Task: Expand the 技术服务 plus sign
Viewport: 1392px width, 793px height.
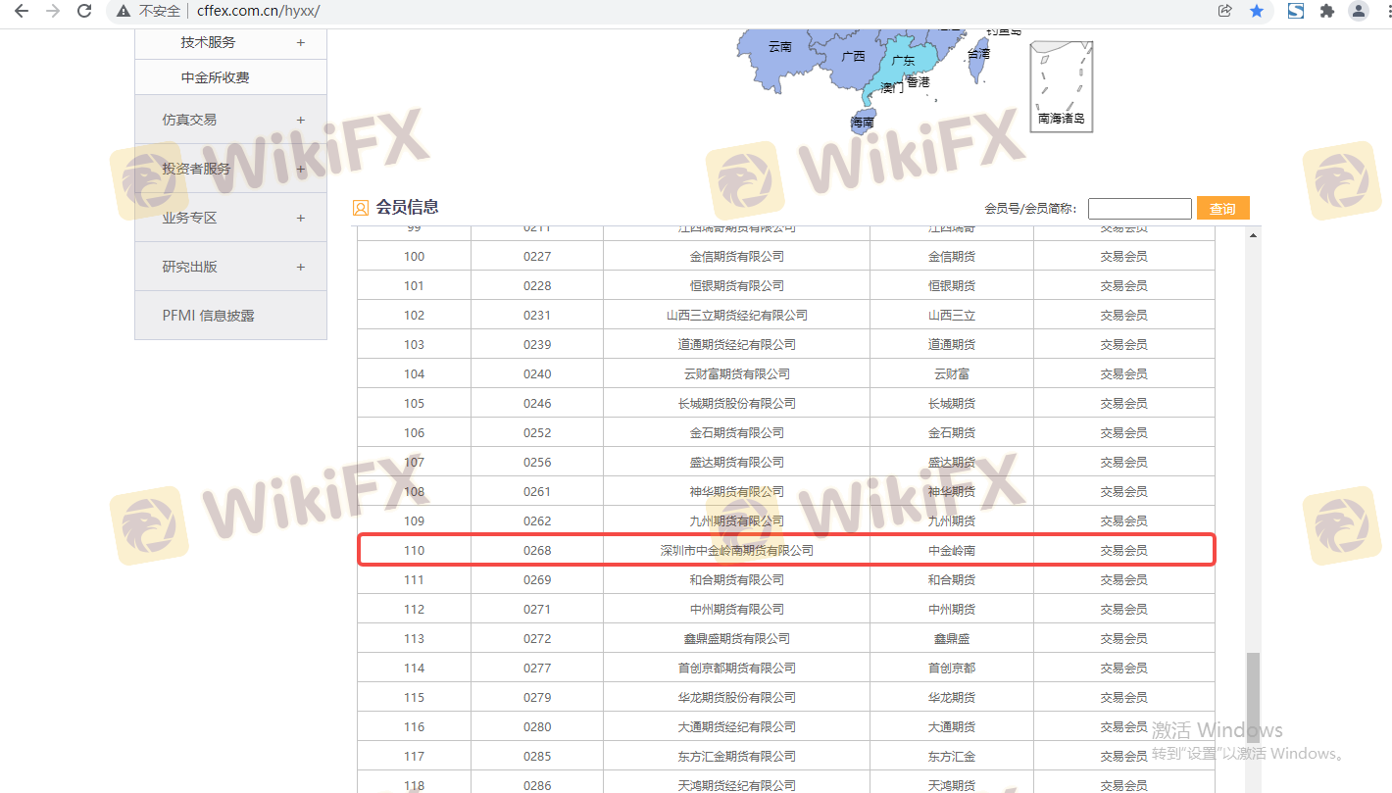Action: [300, 42]
